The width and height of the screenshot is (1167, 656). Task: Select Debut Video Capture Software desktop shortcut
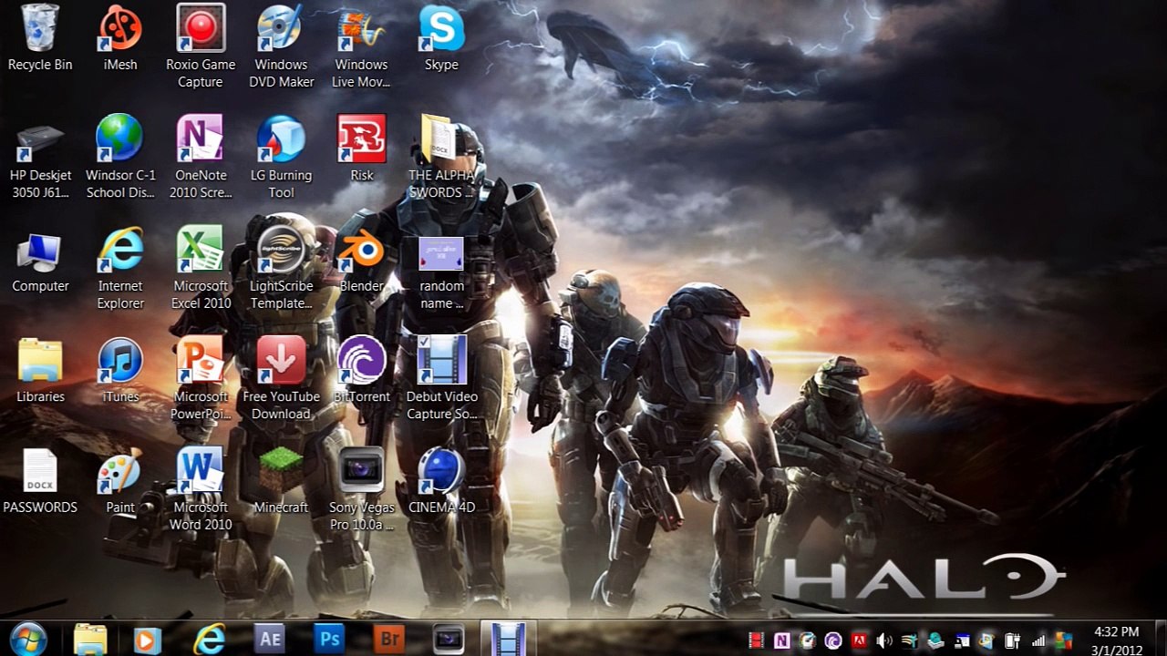[x=442, y=380]
